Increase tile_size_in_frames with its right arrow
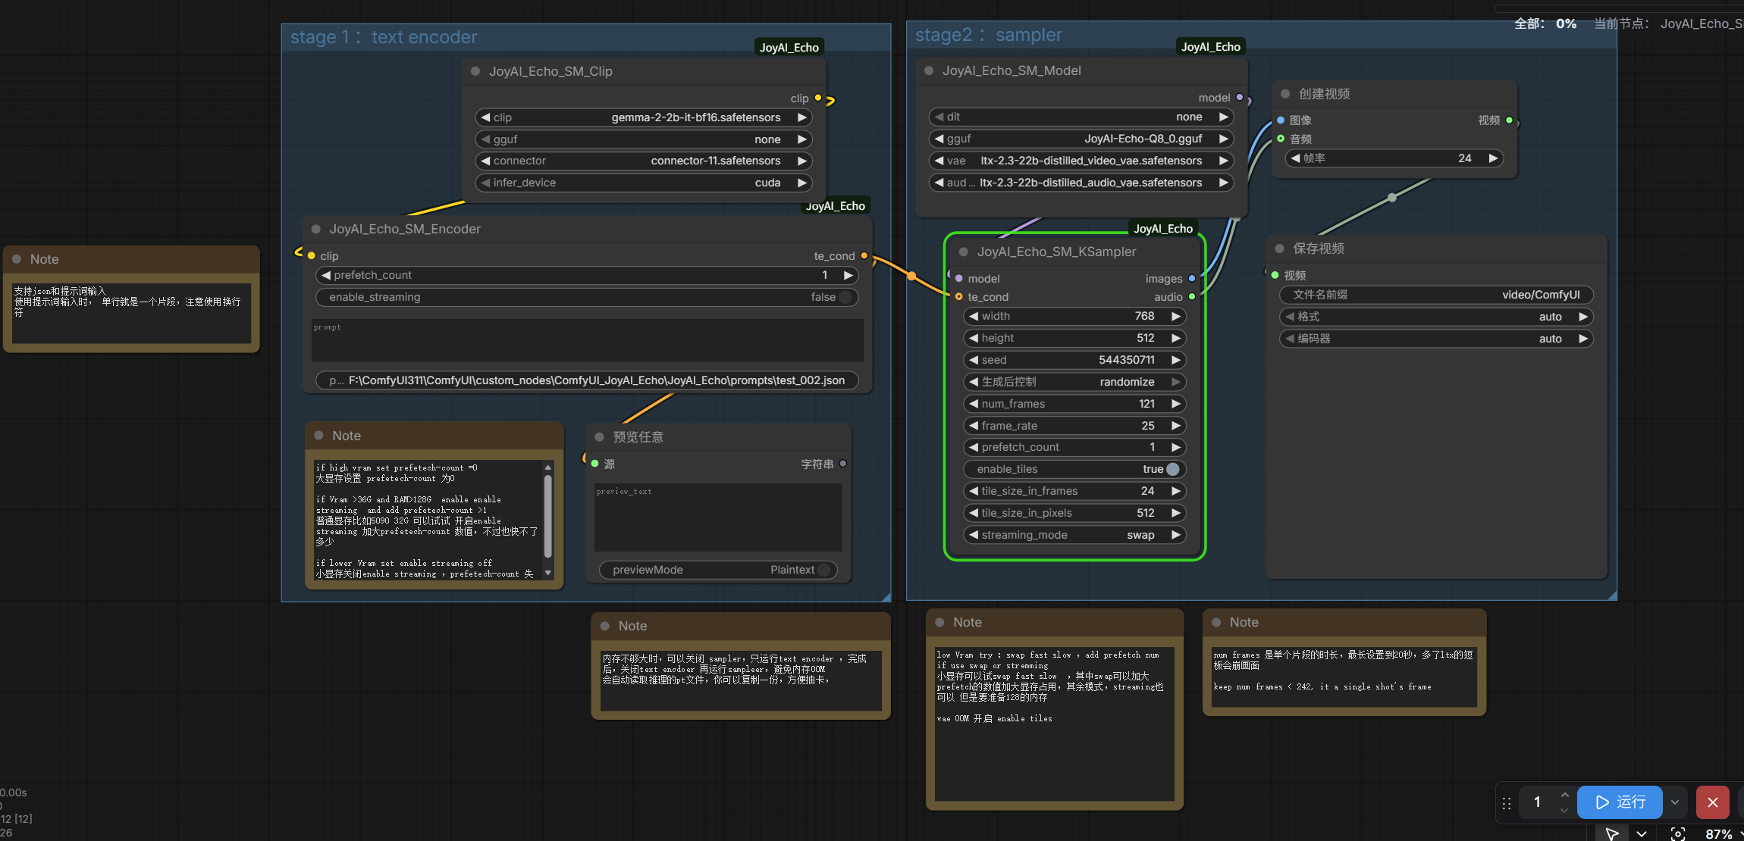1744x841 pixels. [1175, 491]
